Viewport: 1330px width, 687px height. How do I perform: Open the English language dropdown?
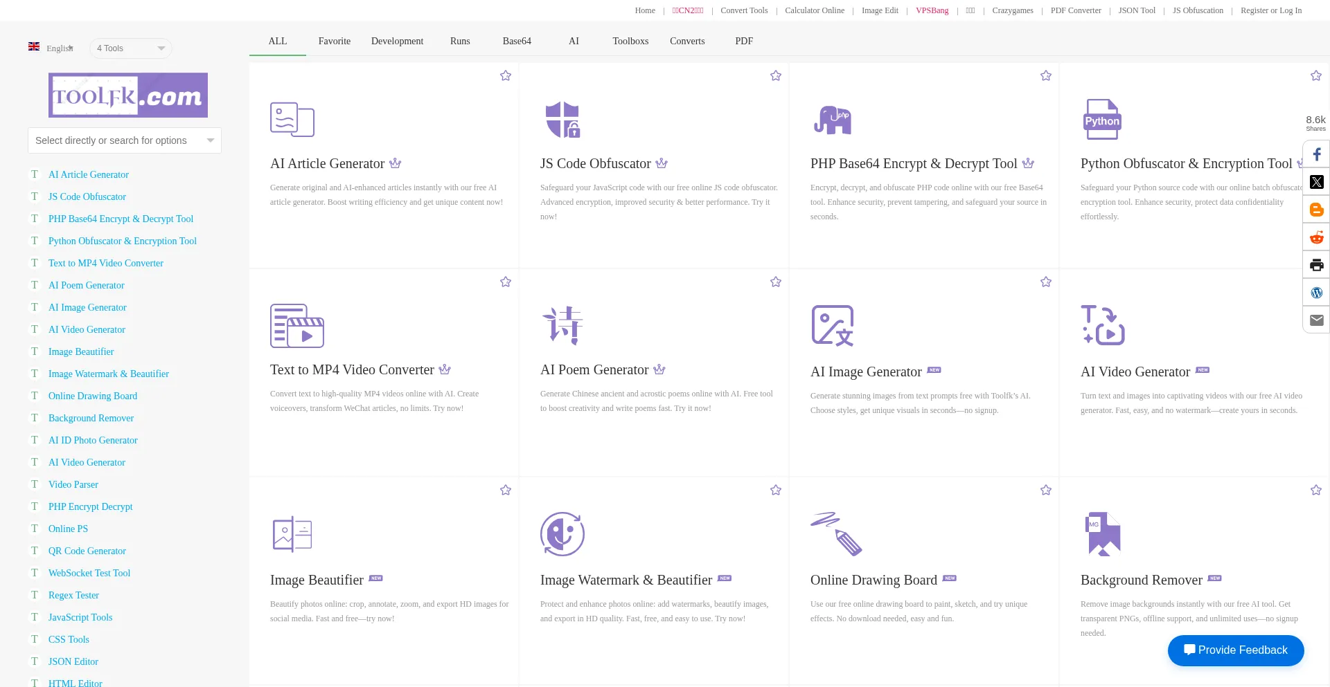[x=52, y=48]
